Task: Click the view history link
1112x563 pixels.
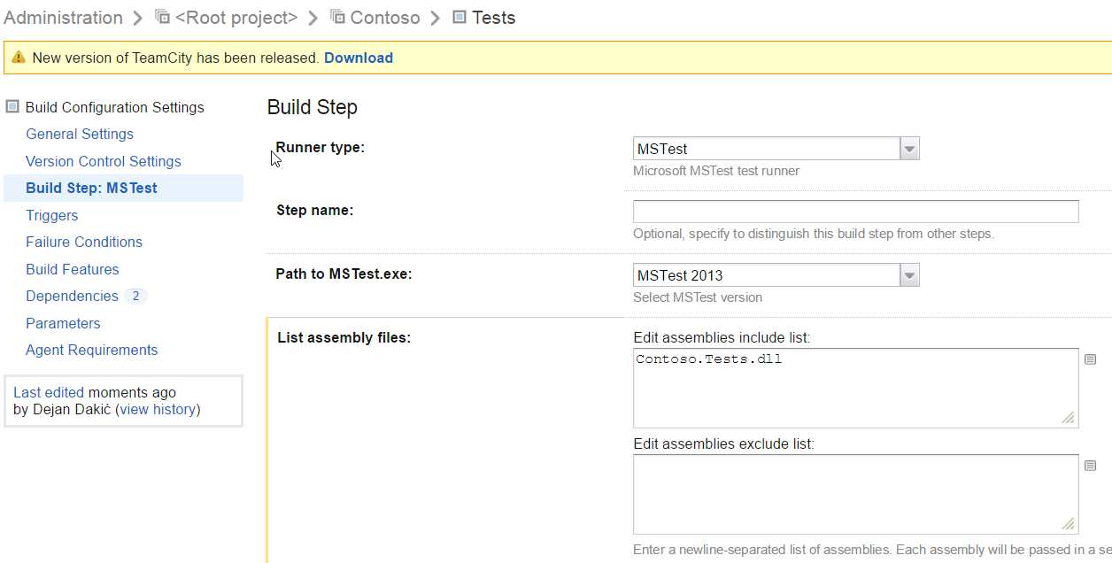Action: [158, 409]
